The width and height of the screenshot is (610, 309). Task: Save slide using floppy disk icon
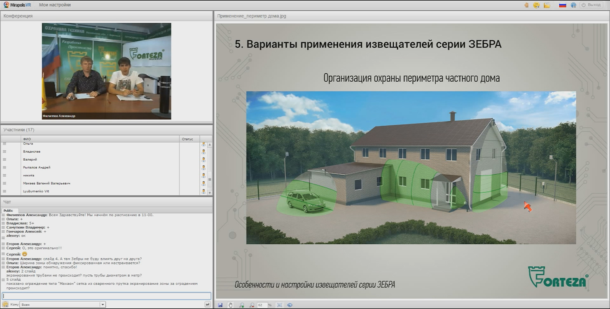220,305
